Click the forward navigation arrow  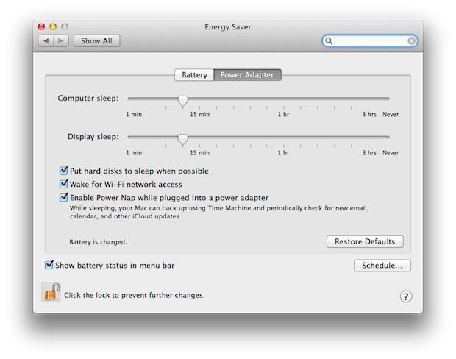[x=61, y=40]
